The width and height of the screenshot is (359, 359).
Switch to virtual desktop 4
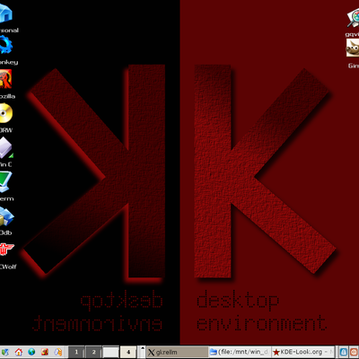pos(128,352)
